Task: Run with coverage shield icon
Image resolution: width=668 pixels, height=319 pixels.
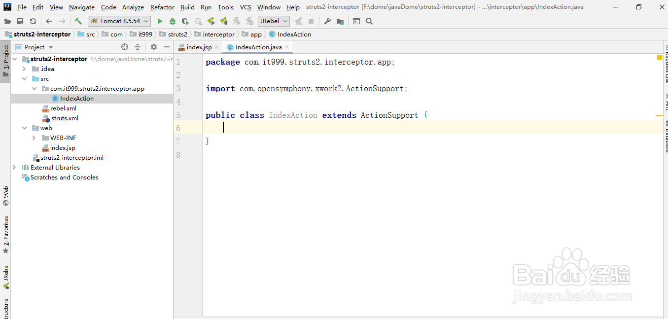Action: pyautogui.click(x=185, y=21)
